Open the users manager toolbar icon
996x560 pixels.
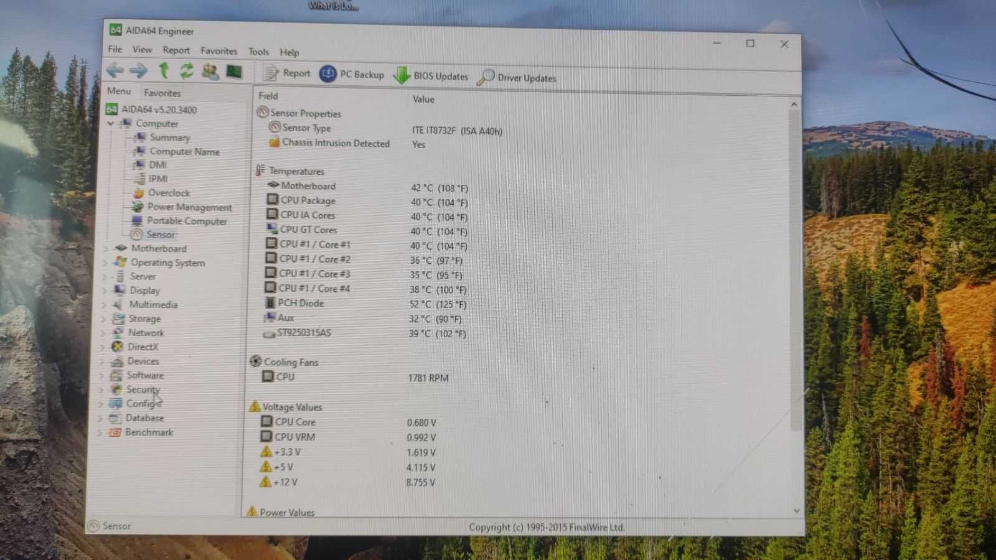point(210,72)
